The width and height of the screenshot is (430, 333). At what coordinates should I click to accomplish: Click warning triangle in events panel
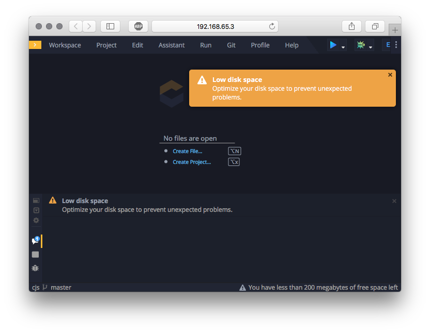pyautogui.click(x=53, y=201)
